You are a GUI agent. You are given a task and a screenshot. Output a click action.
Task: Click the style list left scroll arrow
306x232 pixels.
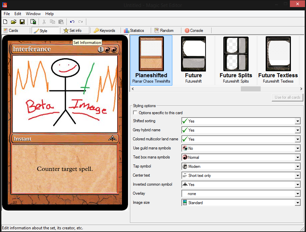(133, 89)
